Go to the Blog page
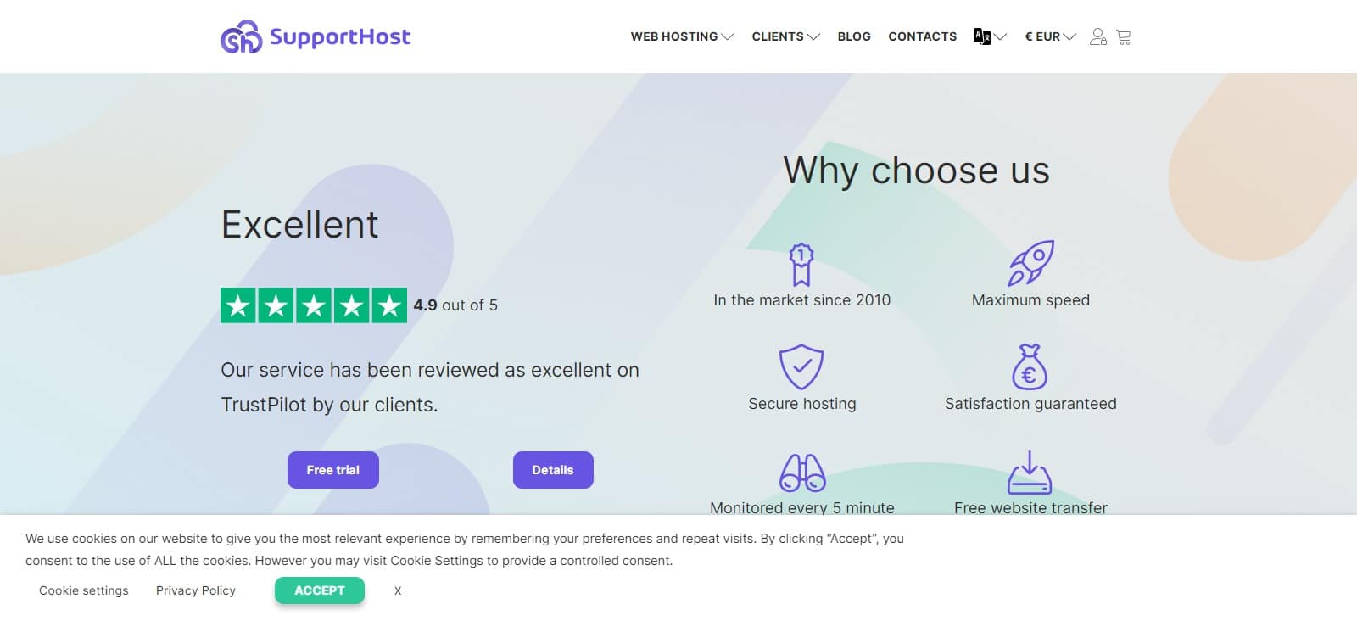The image size is (1357, 621). [x=854, y=36]
